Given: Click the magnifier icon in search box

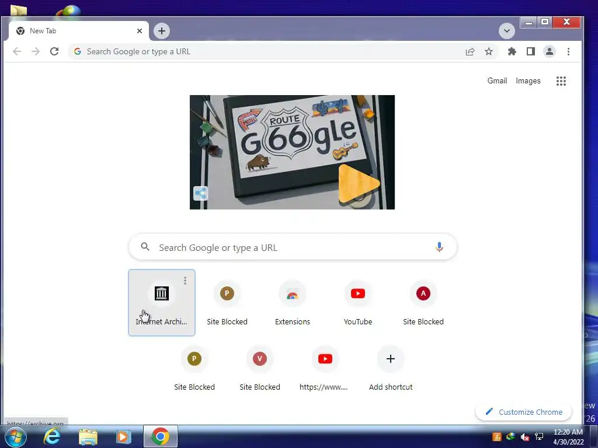Looking at the screenshot, I should tap(145, 247).
